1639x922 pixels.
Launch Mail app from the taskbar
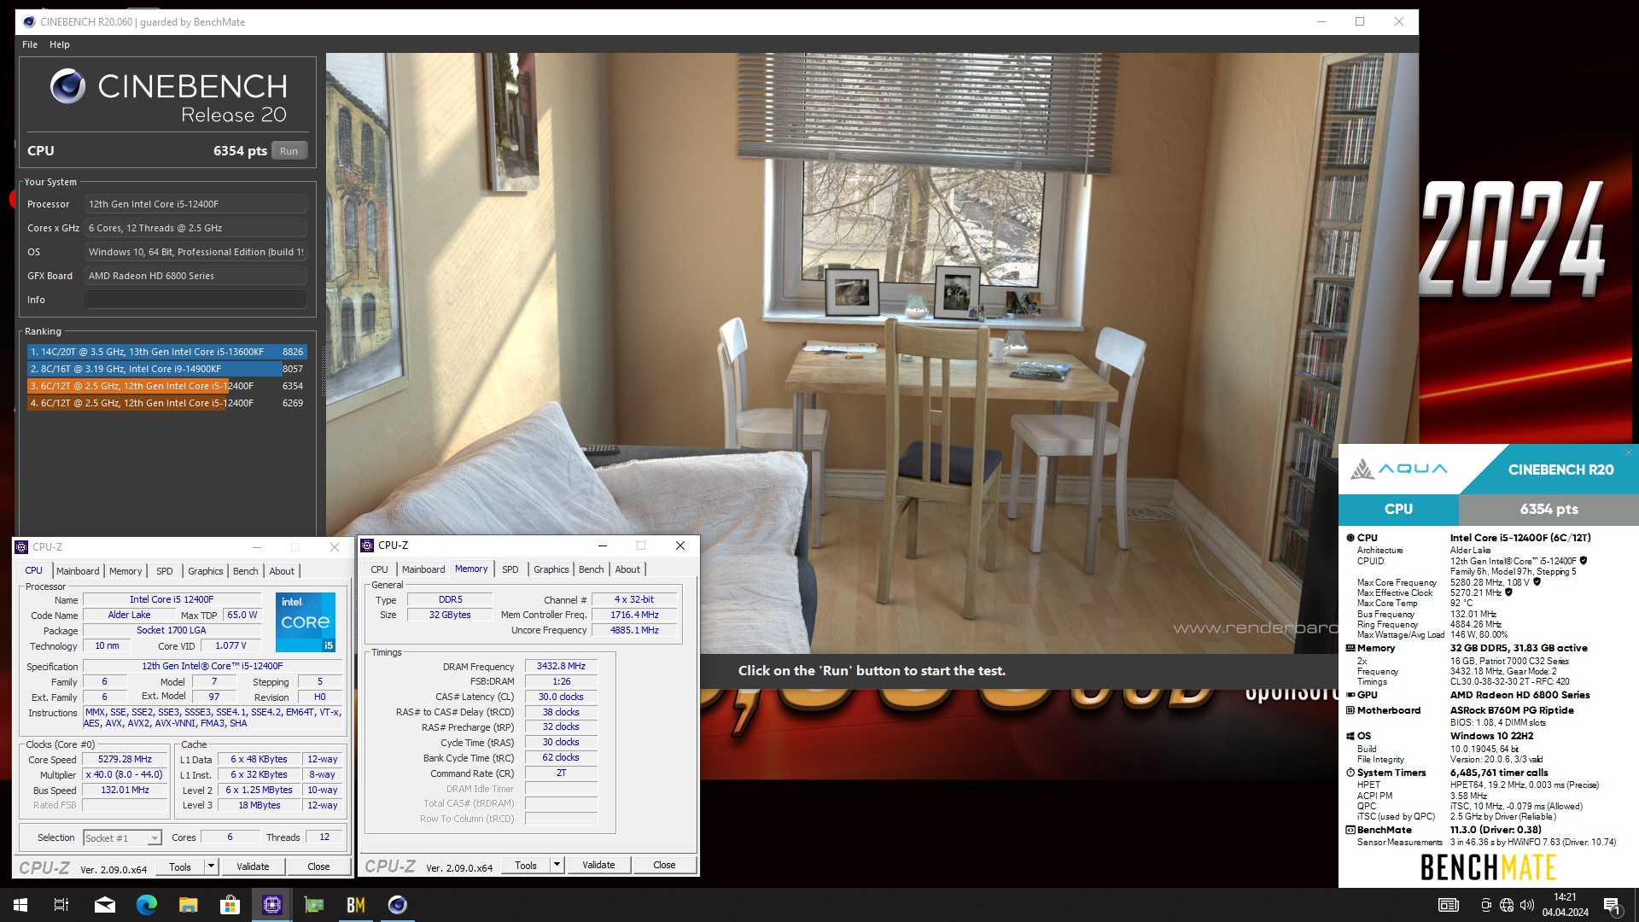[105, 905]
